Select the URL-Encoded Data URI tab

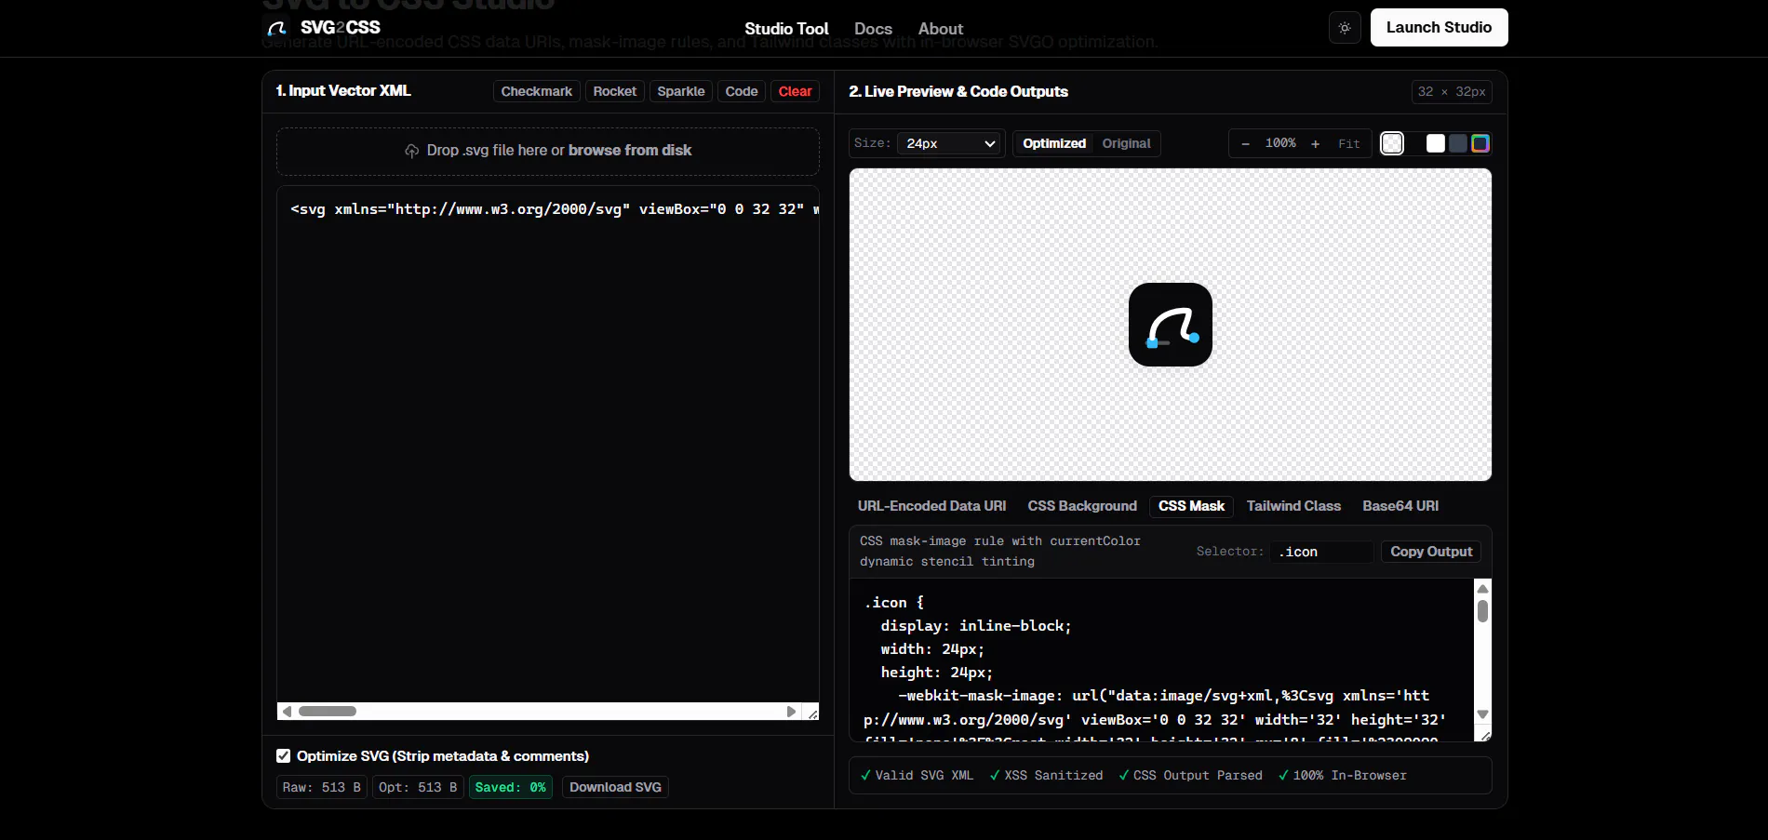tap(931, 506)
